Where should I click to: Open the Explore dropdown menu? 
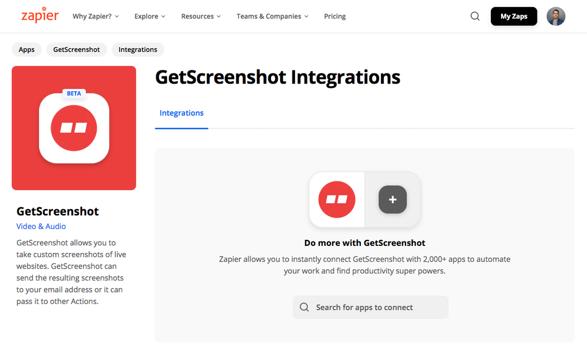click(x=149, y=16)
